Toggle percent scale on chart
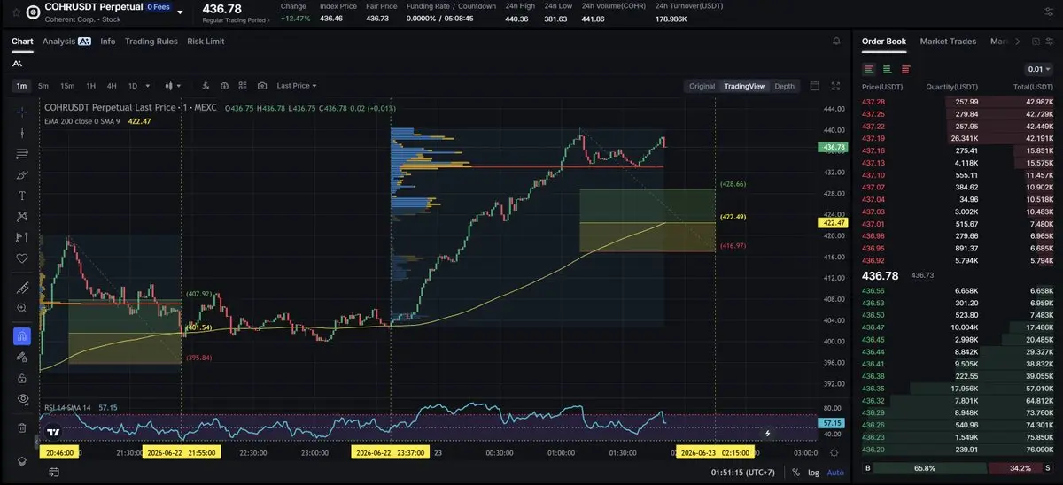1063x485 pixels. (x=795, y=473)
